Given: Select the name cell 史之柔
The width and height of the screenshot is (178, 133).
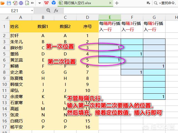Looking at the screenshot, I should (21, 72).
